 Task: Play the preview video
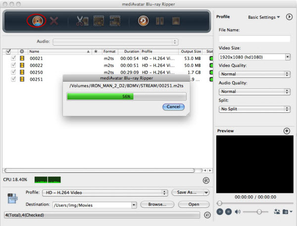tap(220, 212)
